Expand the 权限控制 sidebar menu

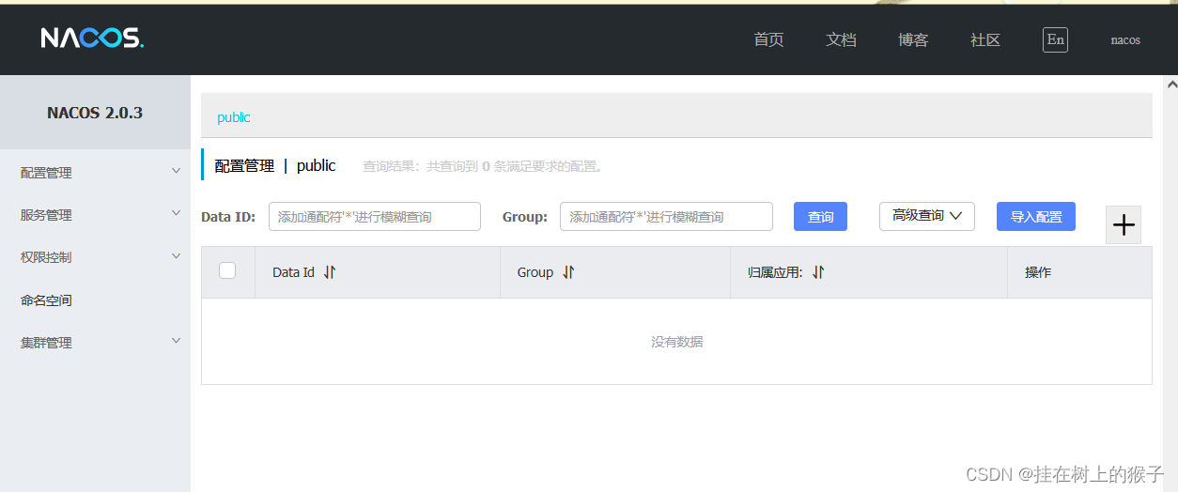coord(95,257)
